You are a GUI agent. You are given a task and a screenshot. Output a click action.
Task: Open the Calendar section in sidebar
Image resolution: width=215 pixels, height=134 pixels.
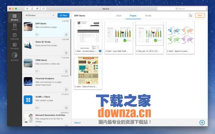point(15,36)
